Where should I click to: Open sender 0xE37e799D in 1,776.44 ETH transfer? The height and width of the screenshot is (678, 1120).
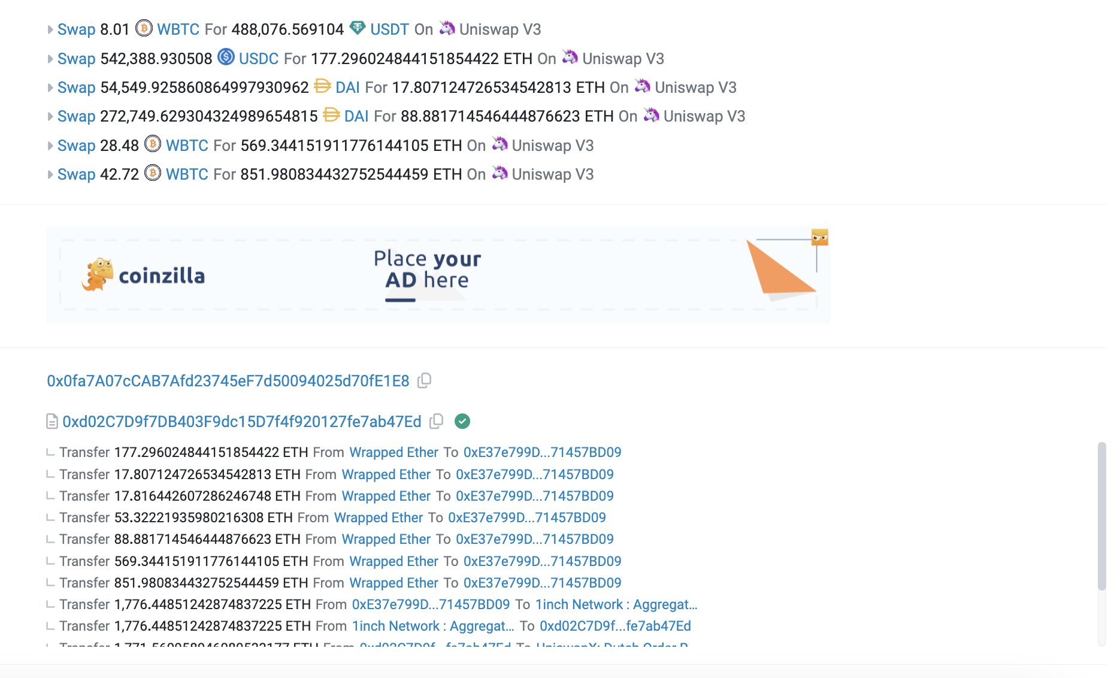(431, 604)
